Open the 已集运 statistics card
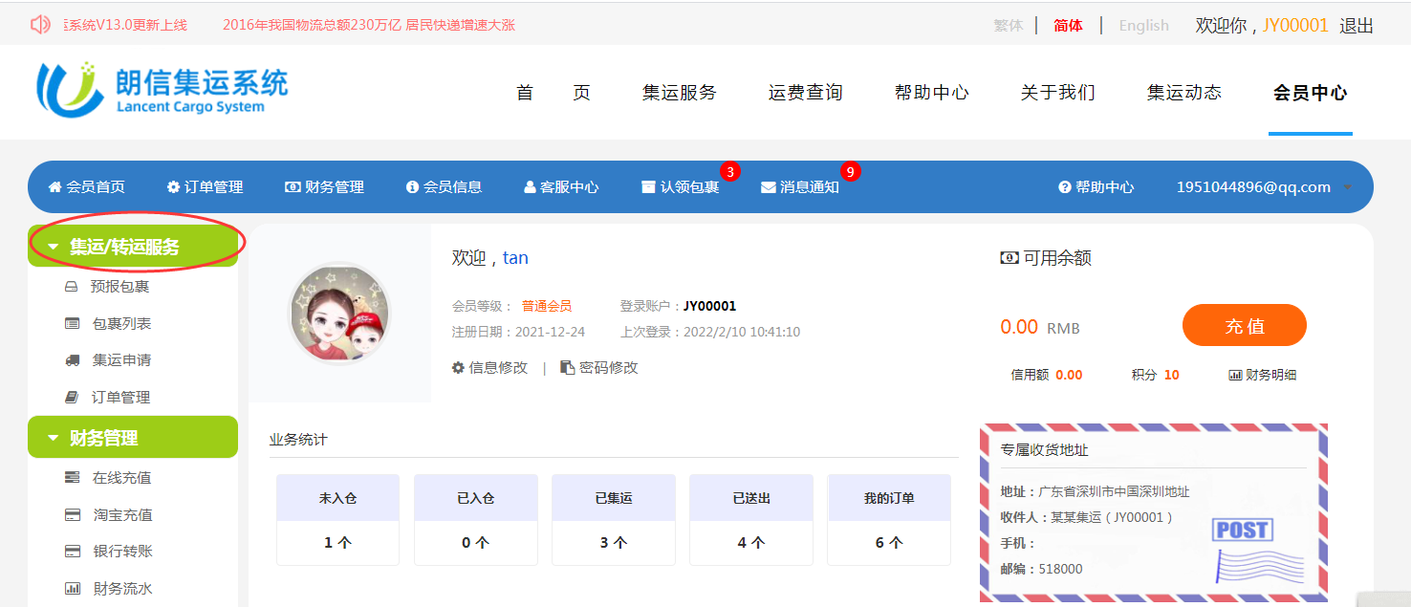 [614, 519]
